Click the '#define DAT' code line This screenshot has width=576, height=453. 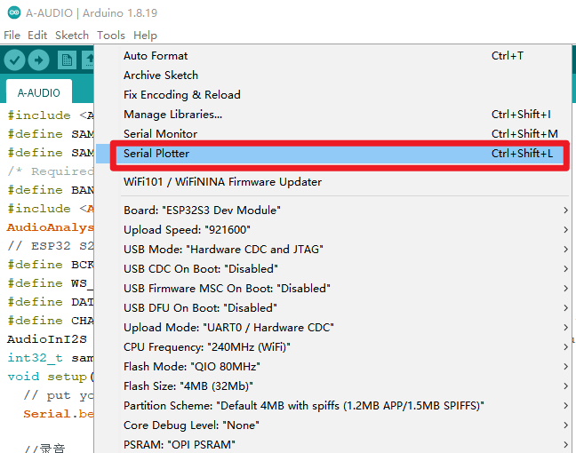click(x=51, y=302)
